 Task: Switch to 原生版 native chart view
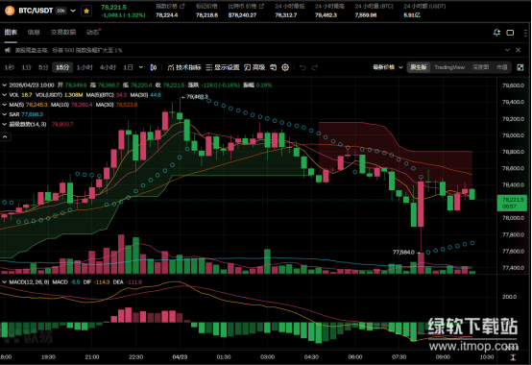(x=419, y=67)
